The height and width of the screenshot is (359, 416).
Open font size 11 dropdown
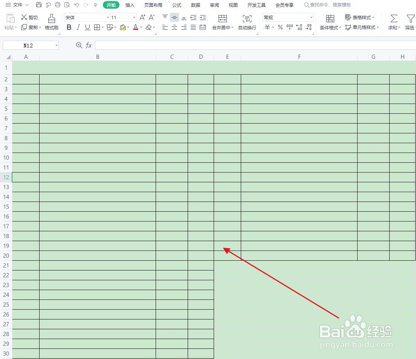pos(134,17)
